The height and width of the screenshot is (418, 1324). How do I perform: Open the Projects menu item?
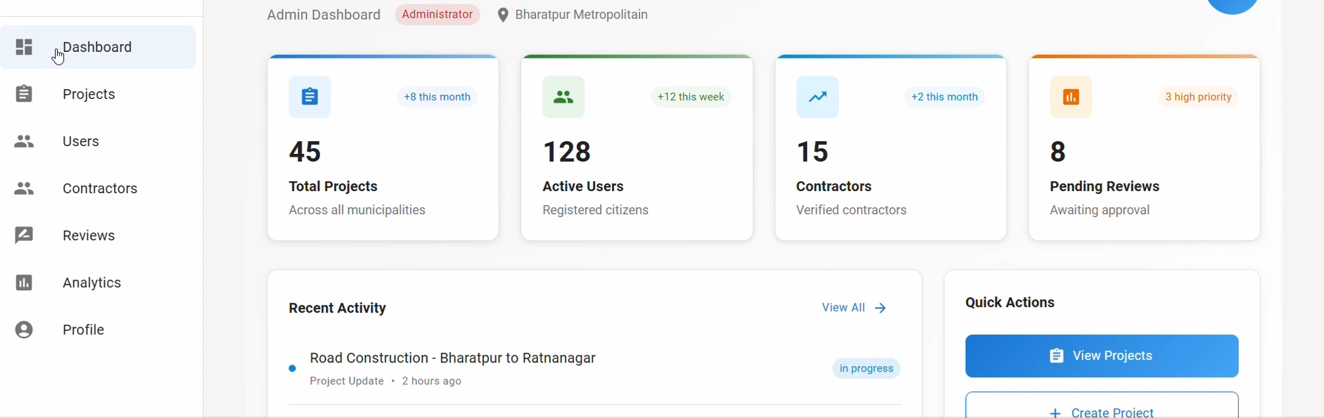(89, 94)
